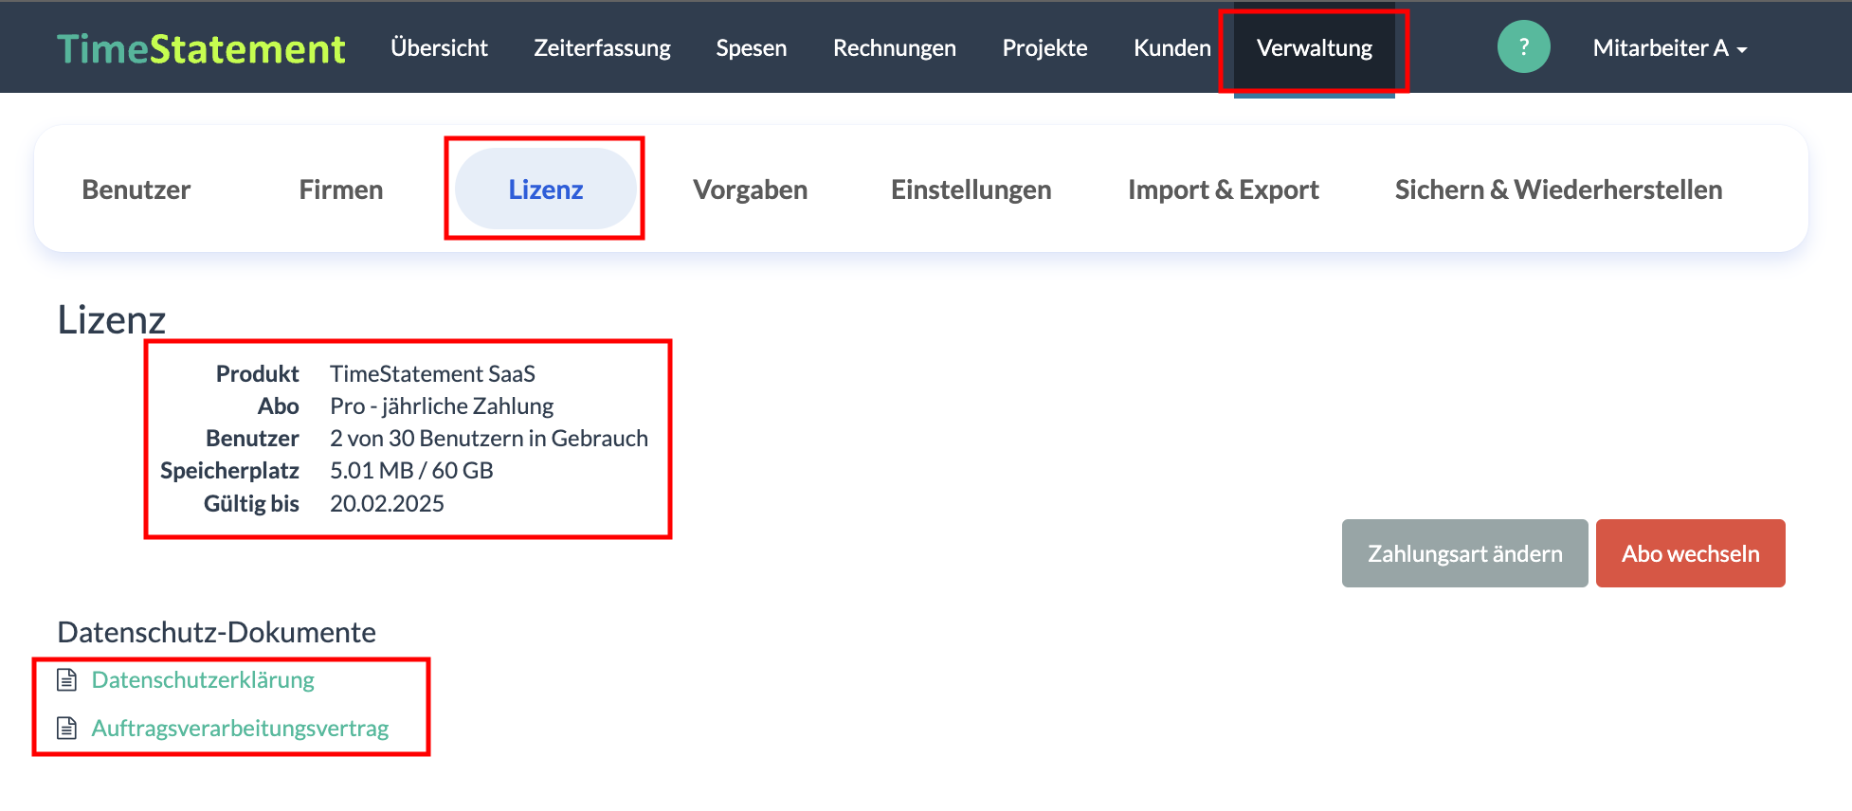Select Kunden in the top menu
Screen dimensions: 1852x811
tap(1172, 48)
